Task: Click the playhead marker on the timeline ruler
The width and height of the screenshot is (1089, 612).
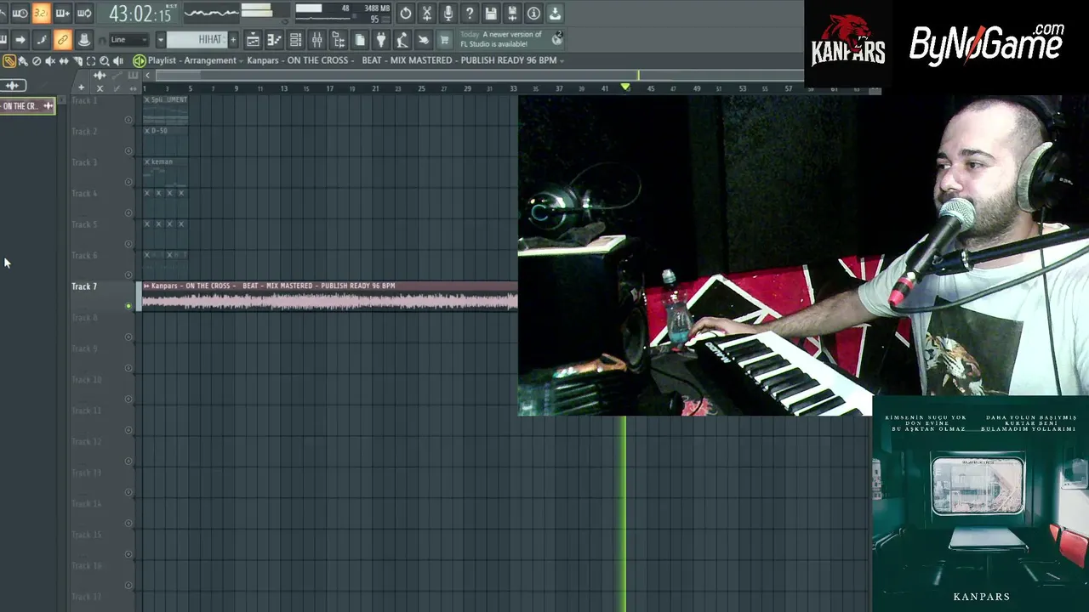Action: point(625,88)
